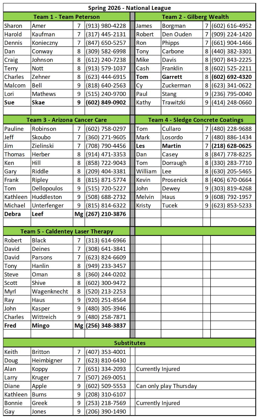
Task: Select Debra Leef's Mg rating cell
Action: pyautogui.click(x=79, y=214)
